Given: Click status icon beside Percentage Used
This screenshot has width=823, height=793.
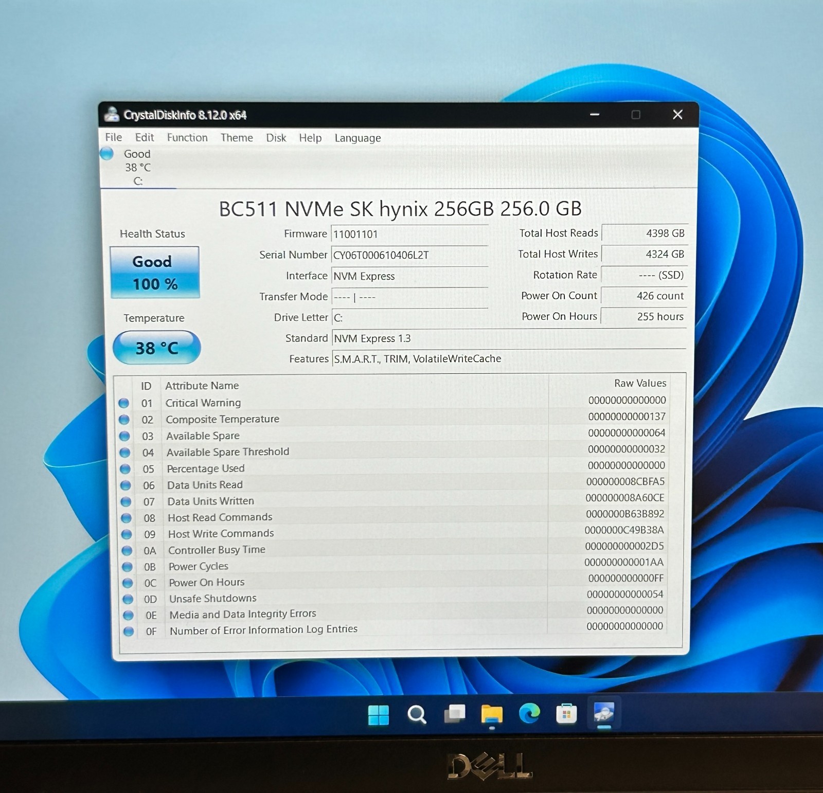Looking at the screenshot, I should pyautogui.click(x=125, y=469).
